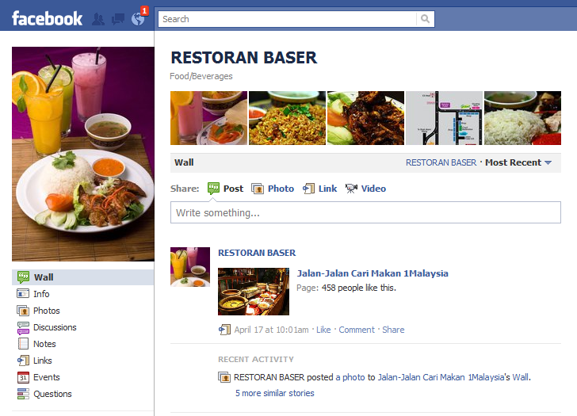This screenshot has width=577, height=416.
Task: Click photo icon in Recent Activity story
Action: click(224, 377)
